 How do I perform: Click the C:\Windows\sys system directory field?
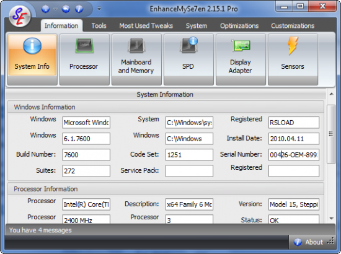[x=189, y=123]
